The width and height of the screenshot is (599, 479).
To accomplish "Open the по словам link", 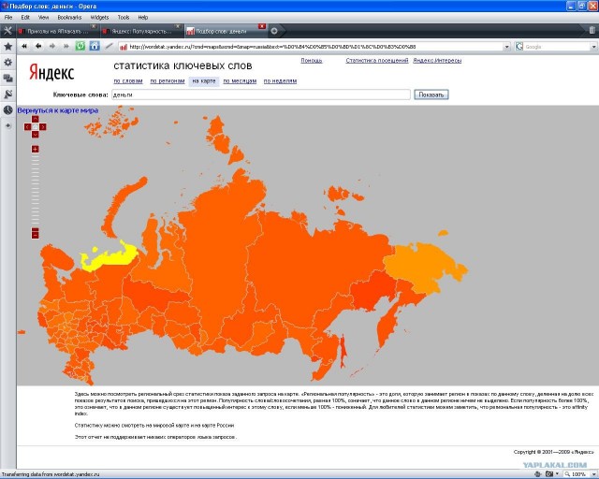I will (x=128, y=81).
